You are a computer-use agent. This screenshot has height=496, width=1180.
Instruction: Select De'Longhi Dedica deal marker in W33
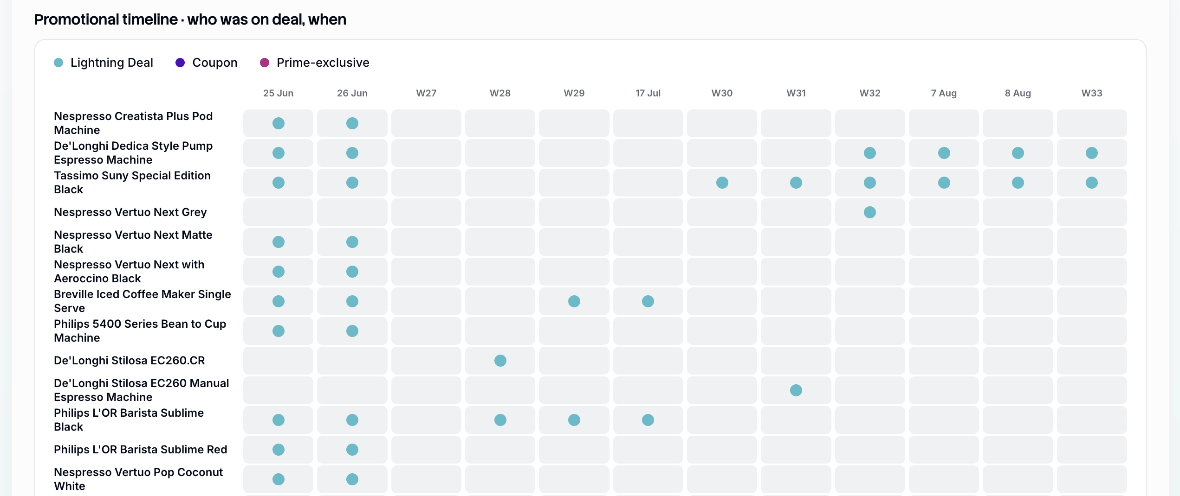pos(1092,153)
